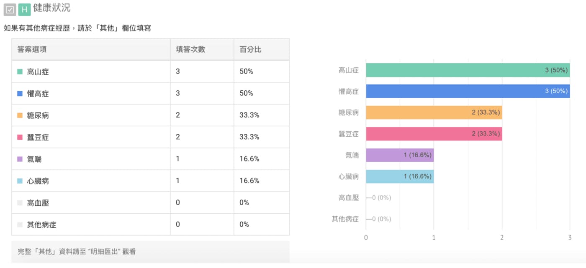
Task: Click the checkbox question-type icon beside the title
Action: click(10, 10)
